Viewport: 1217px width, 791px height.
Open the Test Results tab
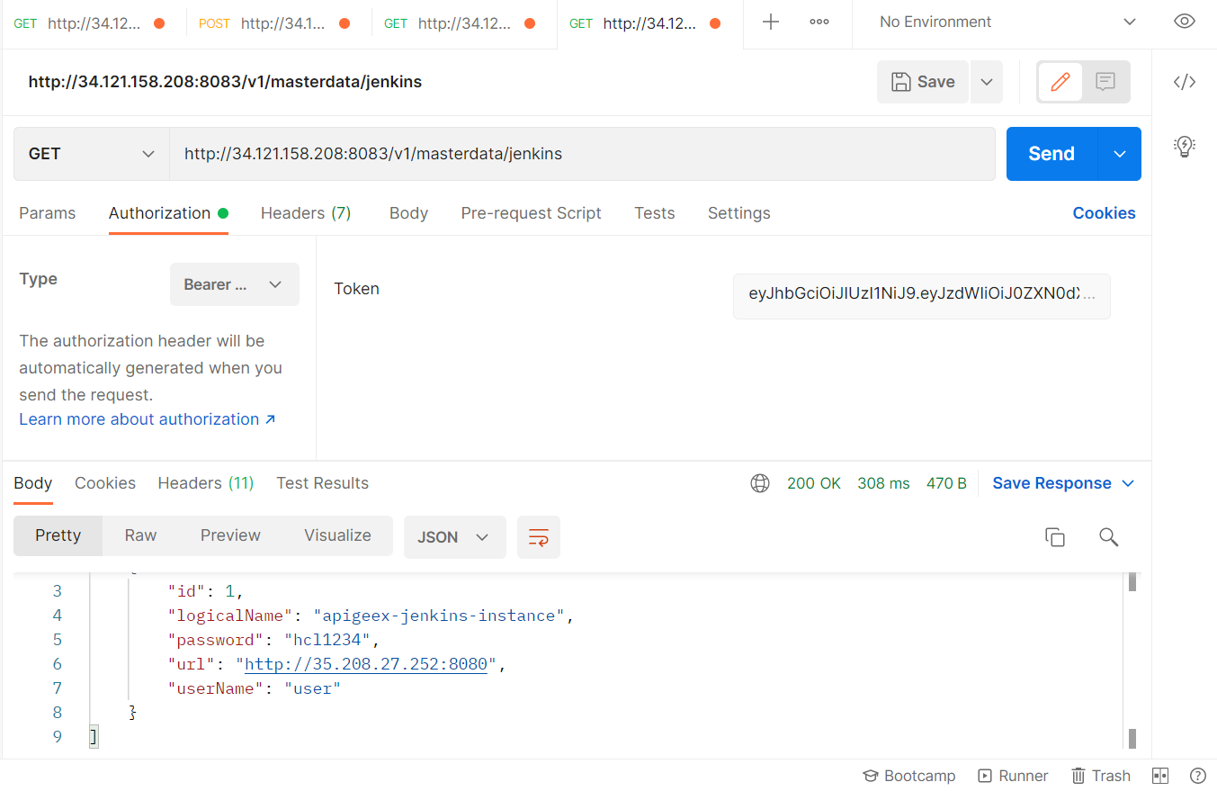[x=322, y=483]
